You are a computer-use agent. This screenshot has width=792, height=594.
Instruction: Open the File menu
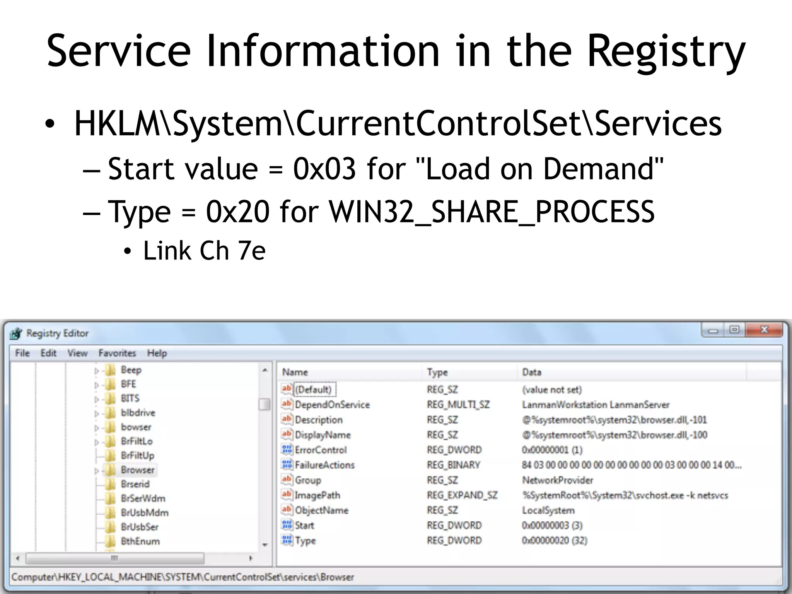coord(22,353)
